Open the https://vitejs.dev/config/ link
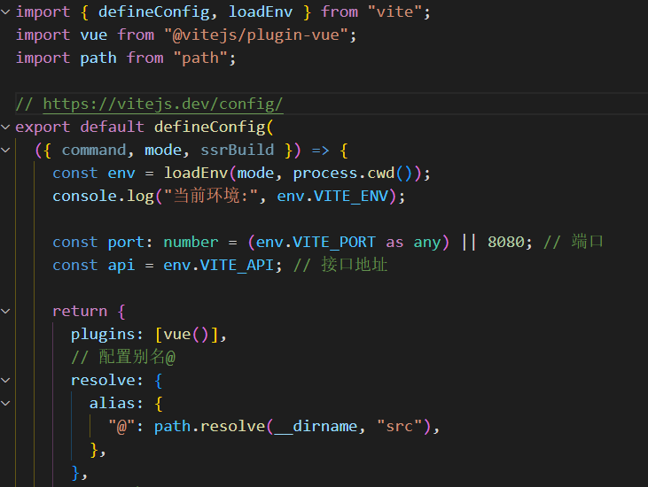 (x=163, y=104)
